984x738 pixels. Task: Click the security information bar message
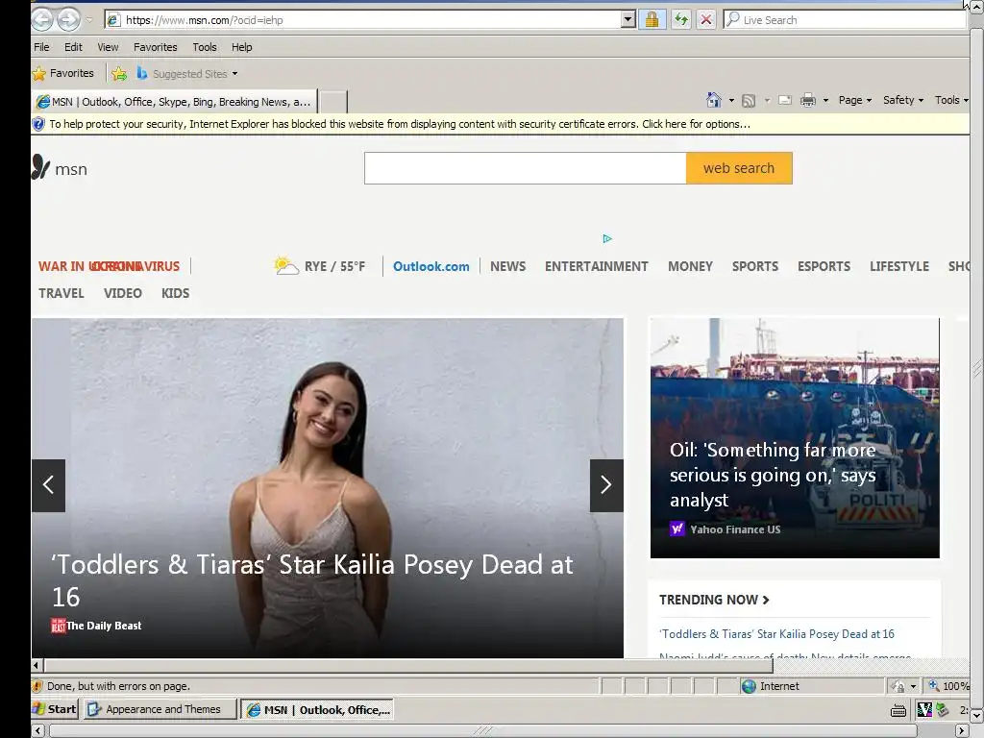click(400, 124)
